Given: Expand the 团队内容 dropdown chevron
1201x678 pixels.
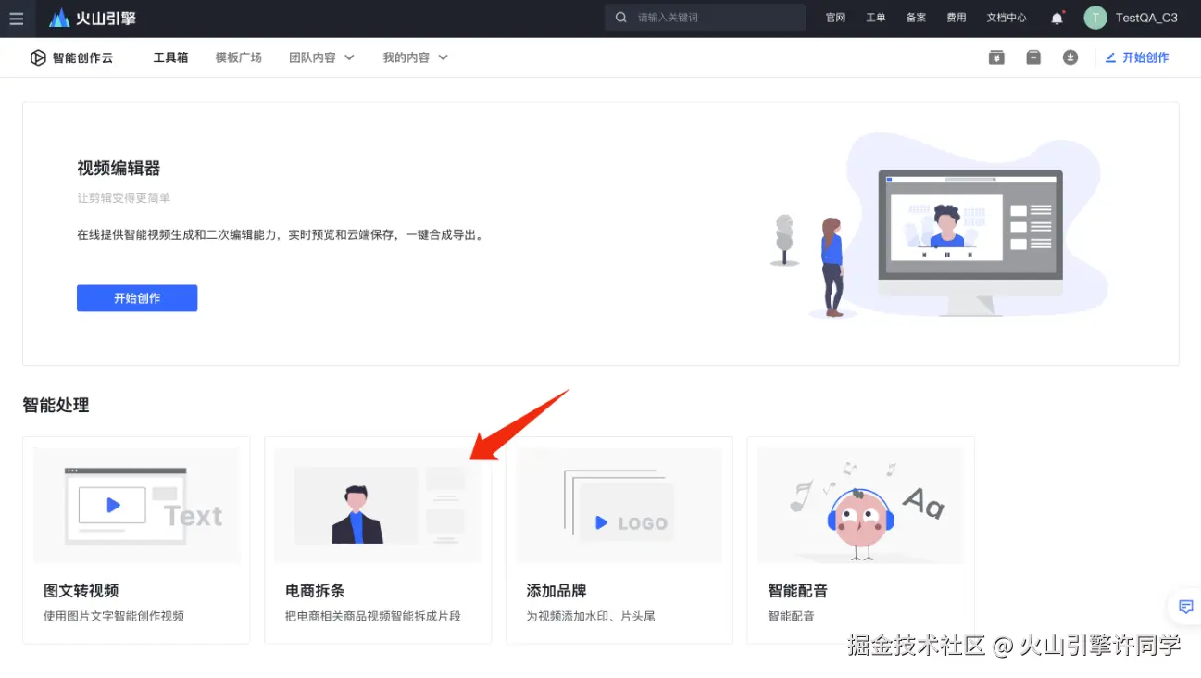Looking at the screenshot, I should pyautogui.click(x=349, y=57).
